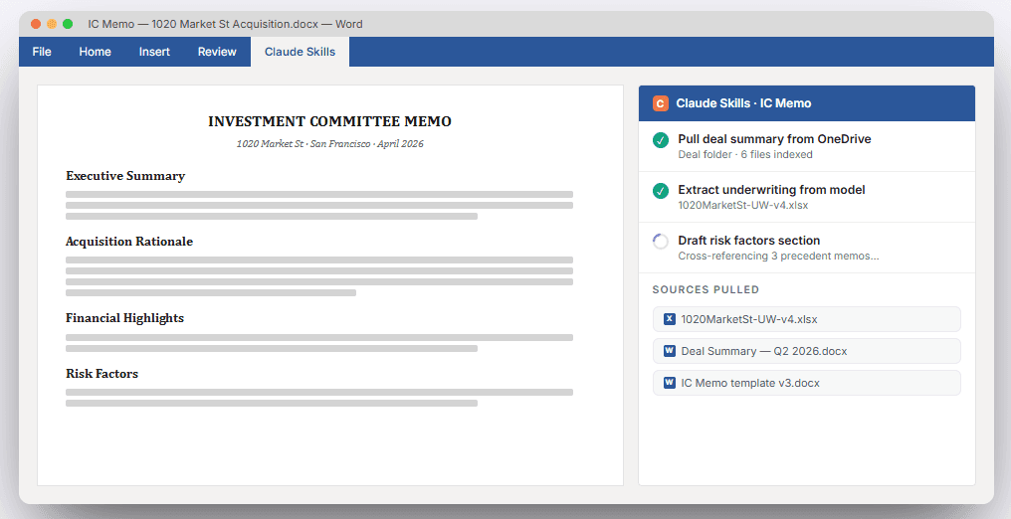The width and height of the screenshot is (1011, 519).
Task: Click the '1020 Market St · San Francisco · April 2026' subtitle
Action: coord(329,143)
